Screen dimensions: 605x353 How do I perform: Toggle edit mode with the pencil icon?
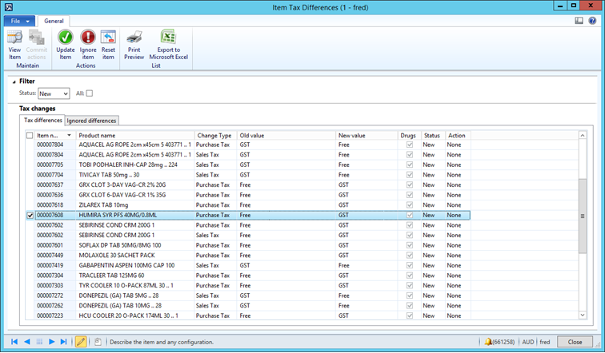[x=80, y=342]
